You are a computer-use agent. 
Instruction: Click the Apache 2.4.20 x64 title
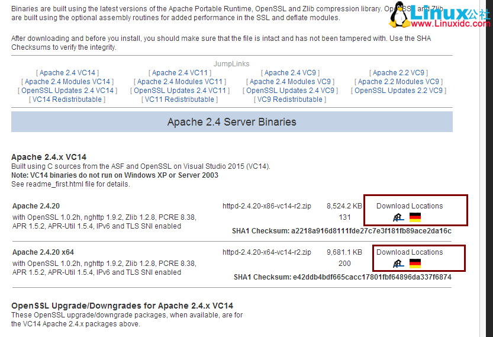[43, 252]
